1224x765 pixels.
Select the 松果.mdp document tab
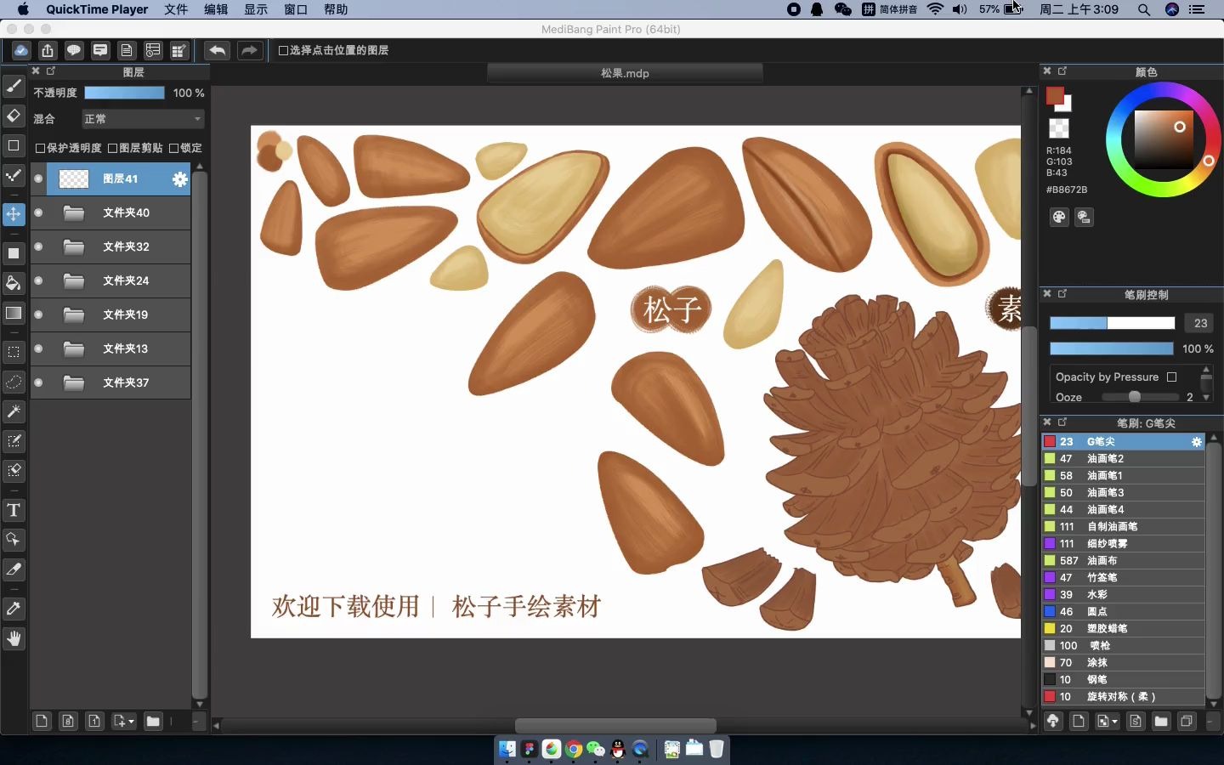(x=625, y=73)
